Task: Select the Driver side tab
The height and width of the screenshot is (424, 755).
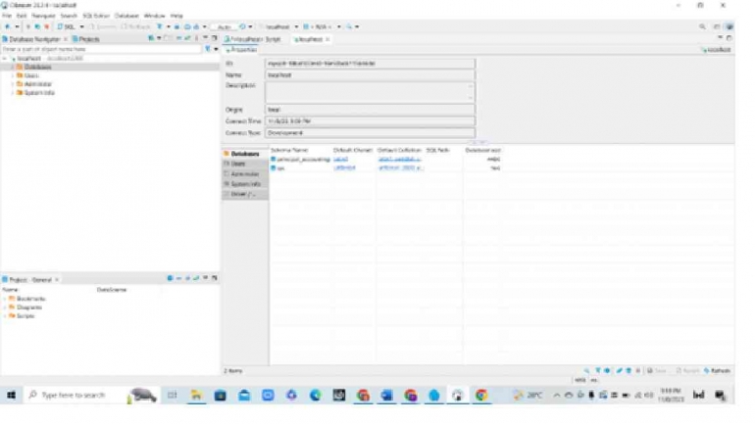Action: tap(244, 194)
